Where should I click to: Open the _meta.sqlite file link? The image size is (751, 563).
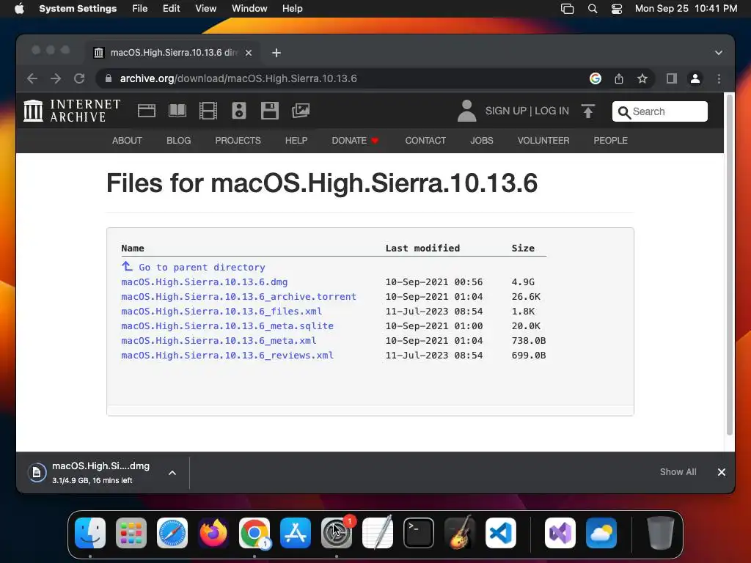pyautogui.click(x=227, y=326)
